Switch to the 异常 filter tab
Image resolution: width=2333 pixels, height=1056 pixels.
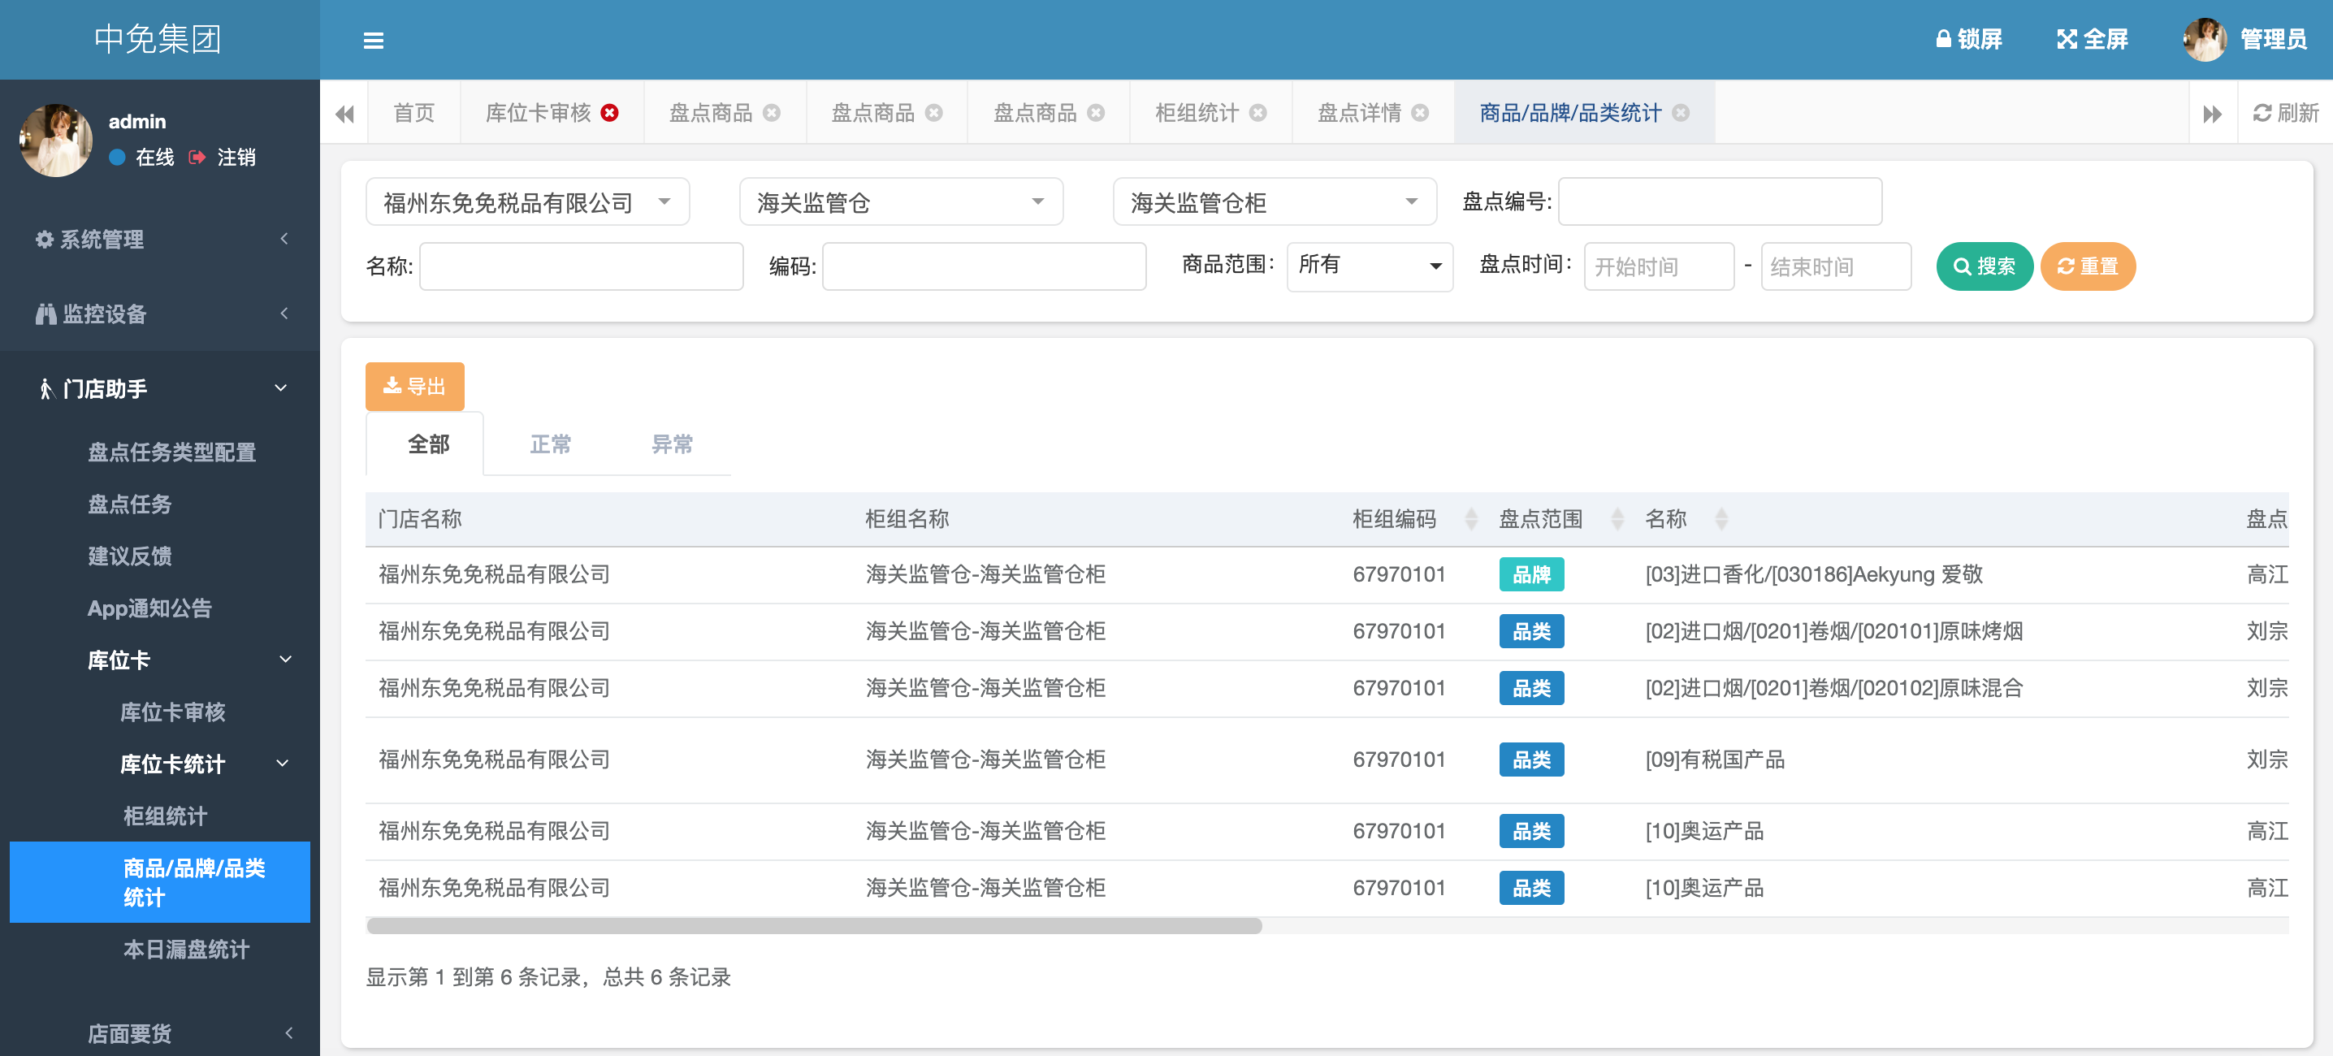click(671, 444)
